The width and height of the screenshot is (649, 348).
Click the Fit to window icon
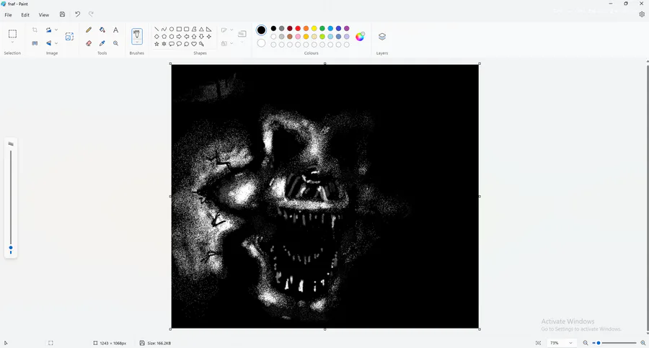(538, 343)
